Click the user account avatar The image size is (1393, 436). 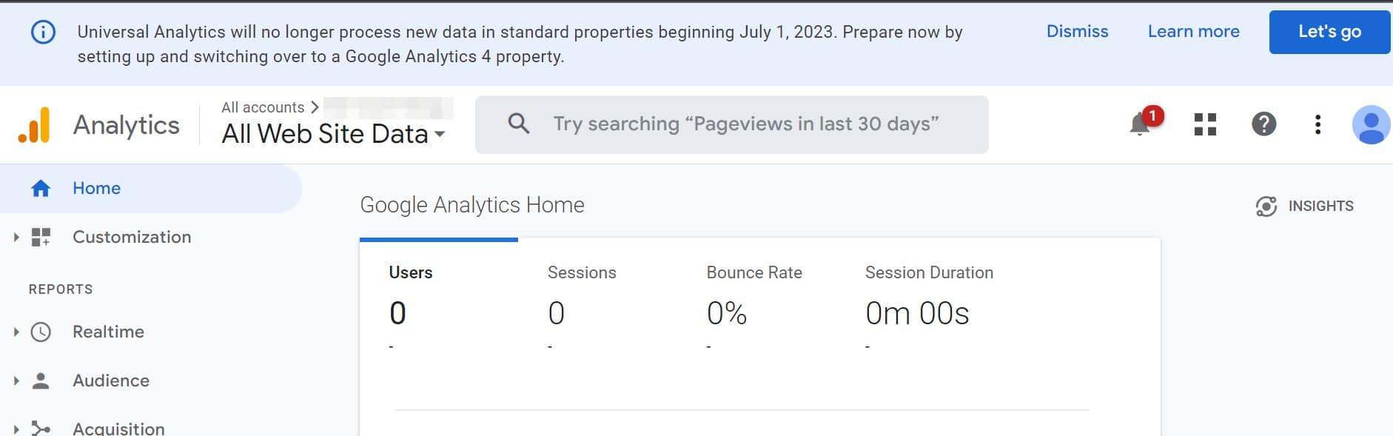pos(1372,124)
